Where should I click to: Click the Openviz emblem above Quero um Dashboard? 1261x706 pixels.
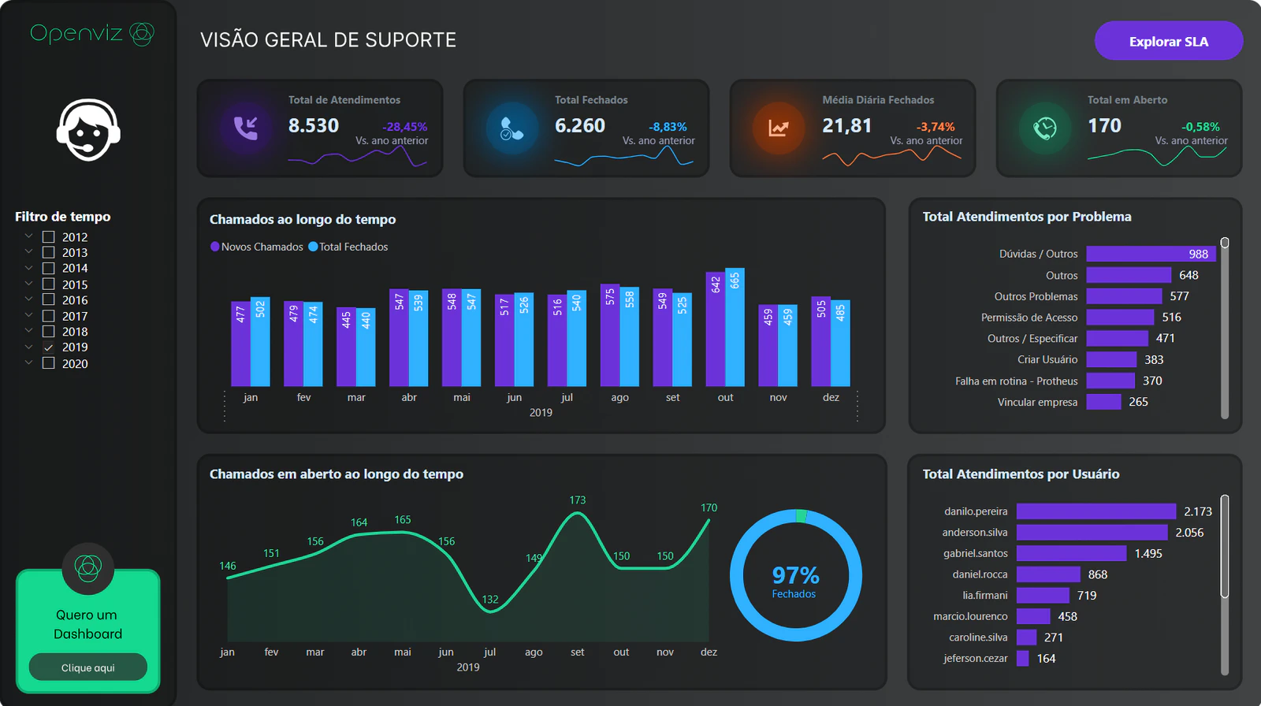[88, 567]
